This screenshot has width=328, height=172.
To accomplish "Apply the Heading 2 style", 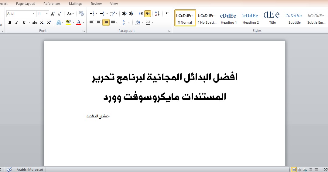I will click(x=251, y=18).
